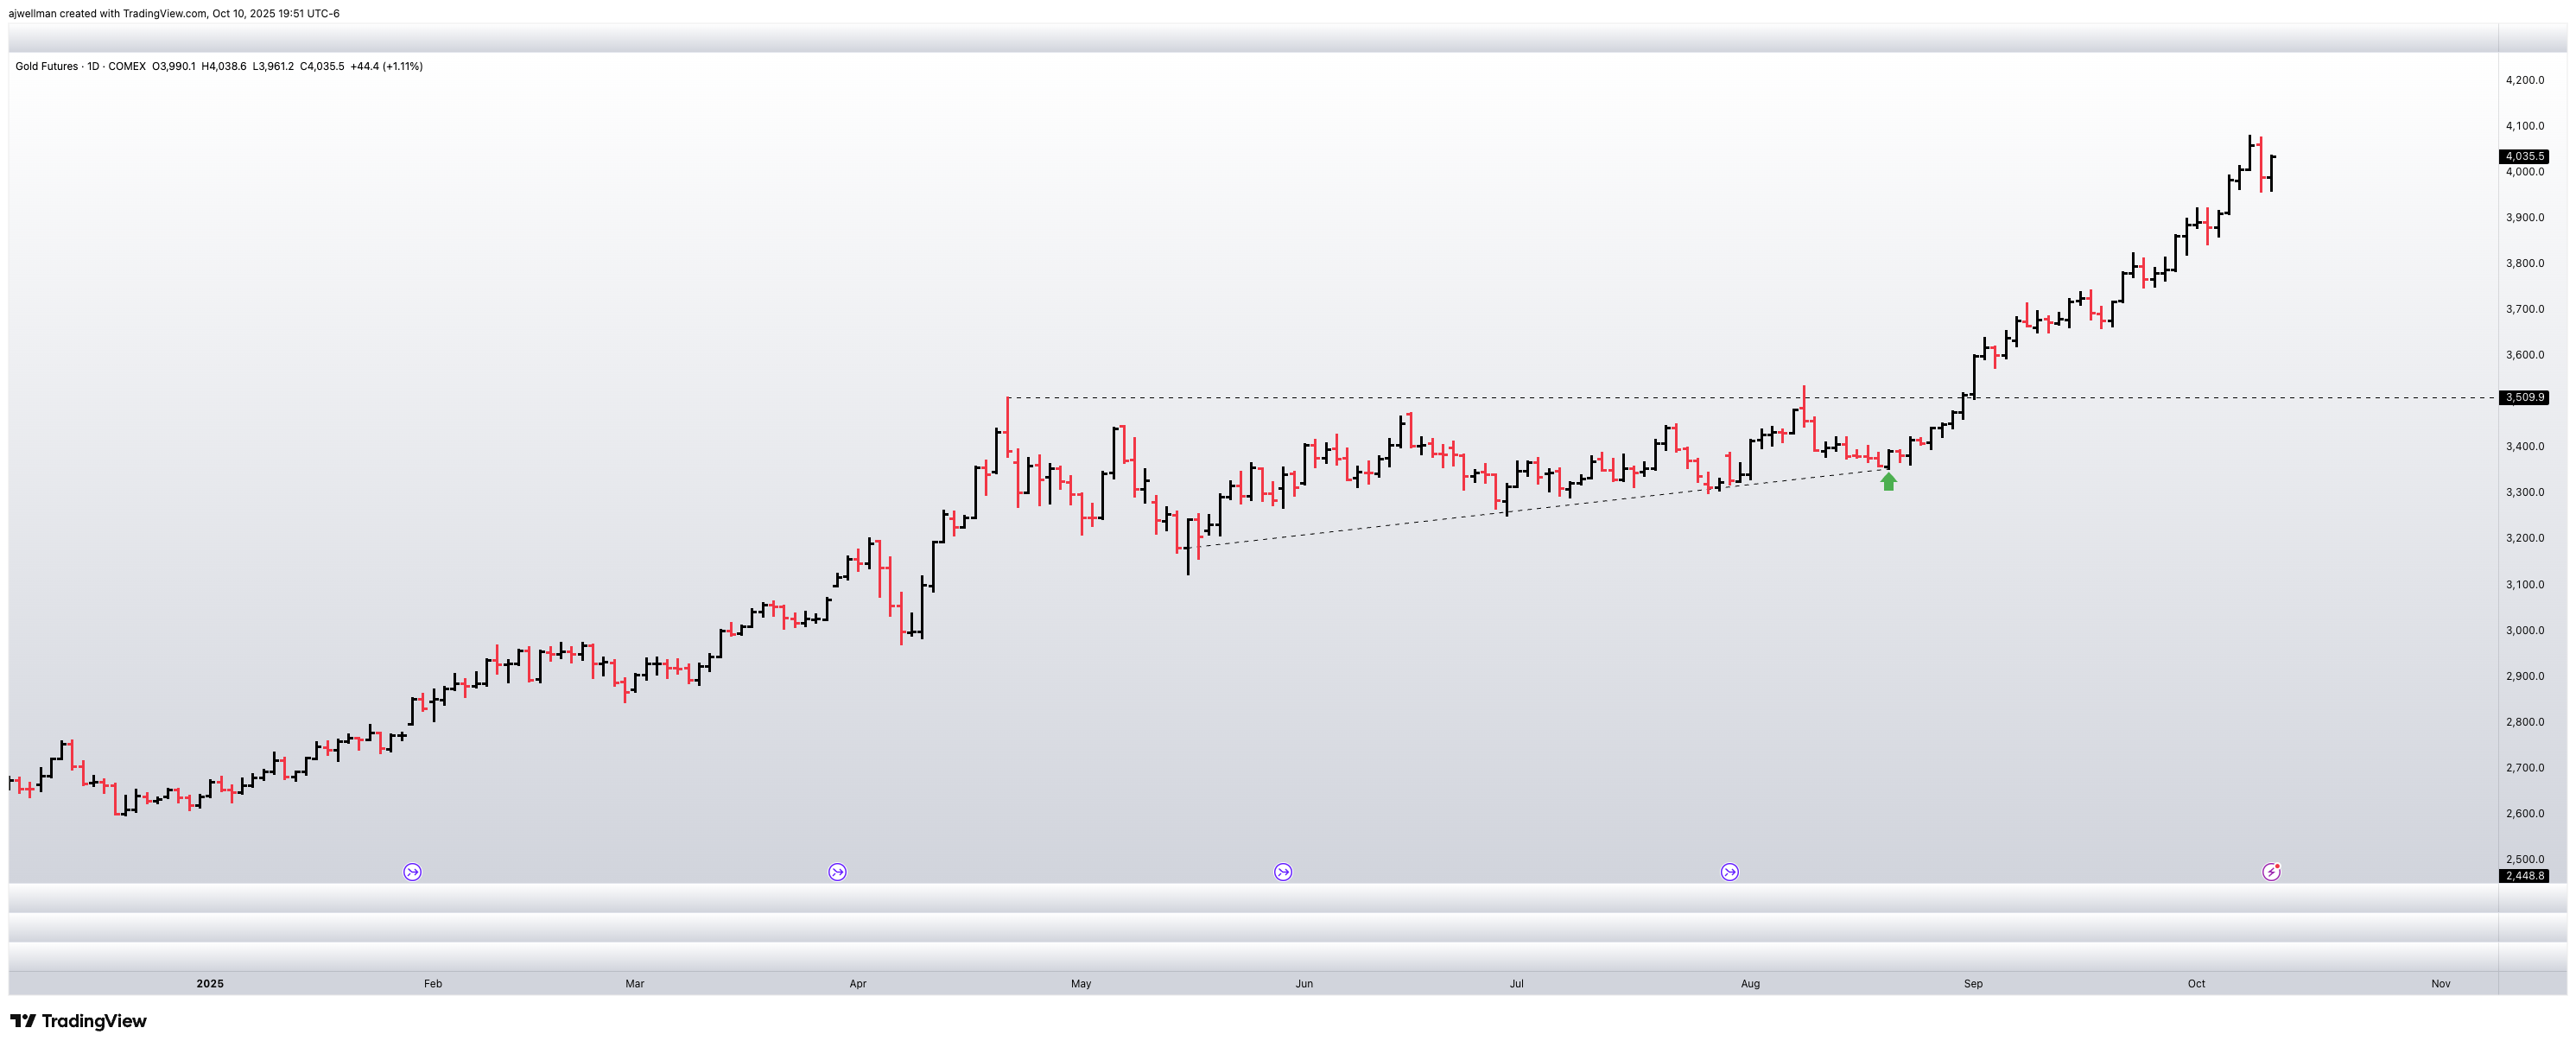Click the contract roll icon near June

click(1283, 872)
